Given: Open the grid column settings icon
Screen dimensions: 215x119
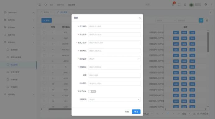Looking at the screenshot, I should 207,21.
